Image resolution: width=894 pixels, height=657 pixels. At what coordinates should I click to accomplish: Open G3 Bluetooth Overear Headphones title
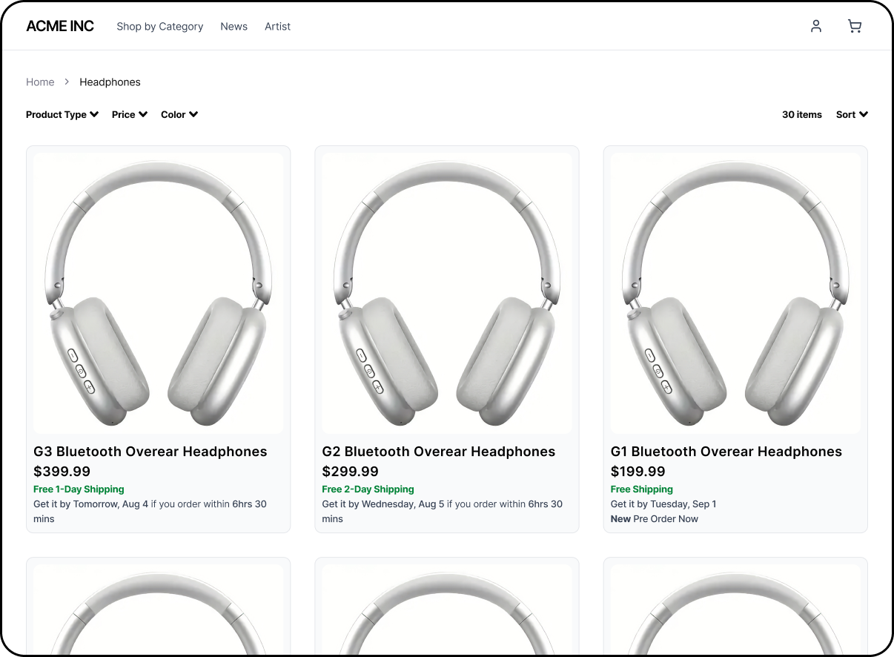150,452
